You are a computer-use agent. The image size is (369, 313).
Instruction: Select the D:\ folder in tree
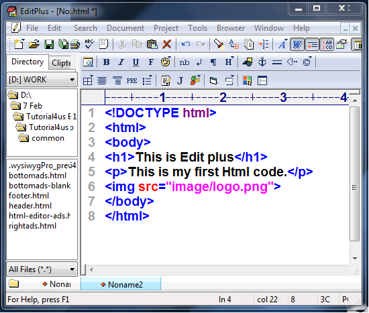19,95
